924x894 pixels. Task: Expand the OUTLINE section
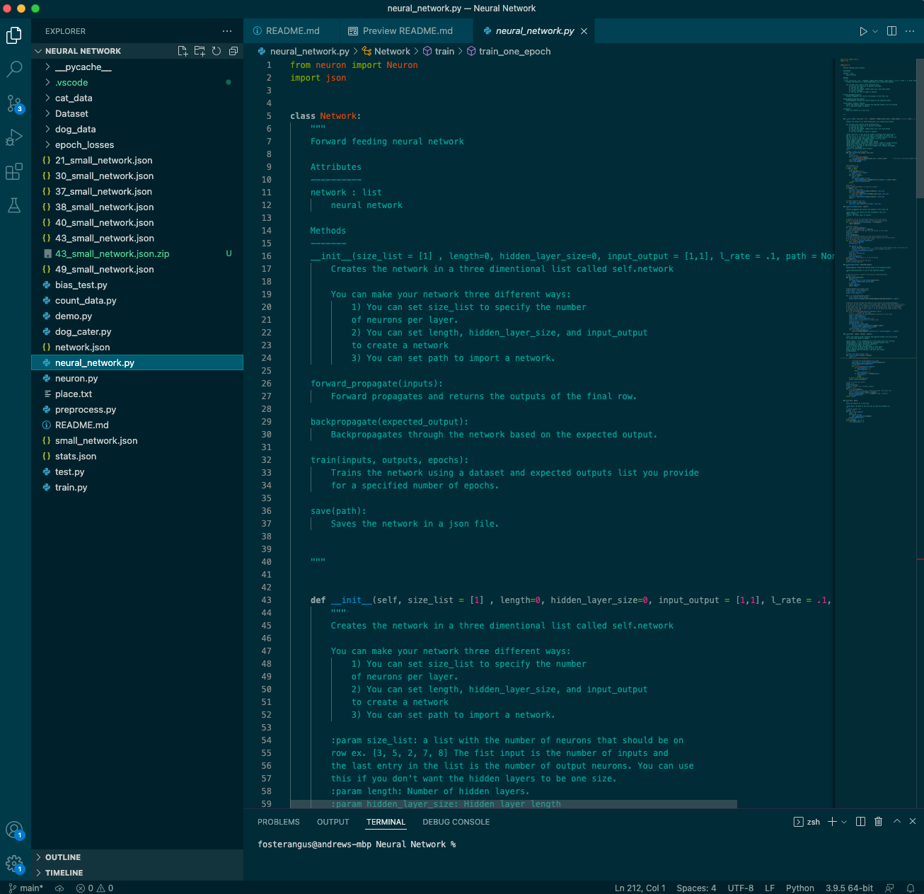pos(62,857)
